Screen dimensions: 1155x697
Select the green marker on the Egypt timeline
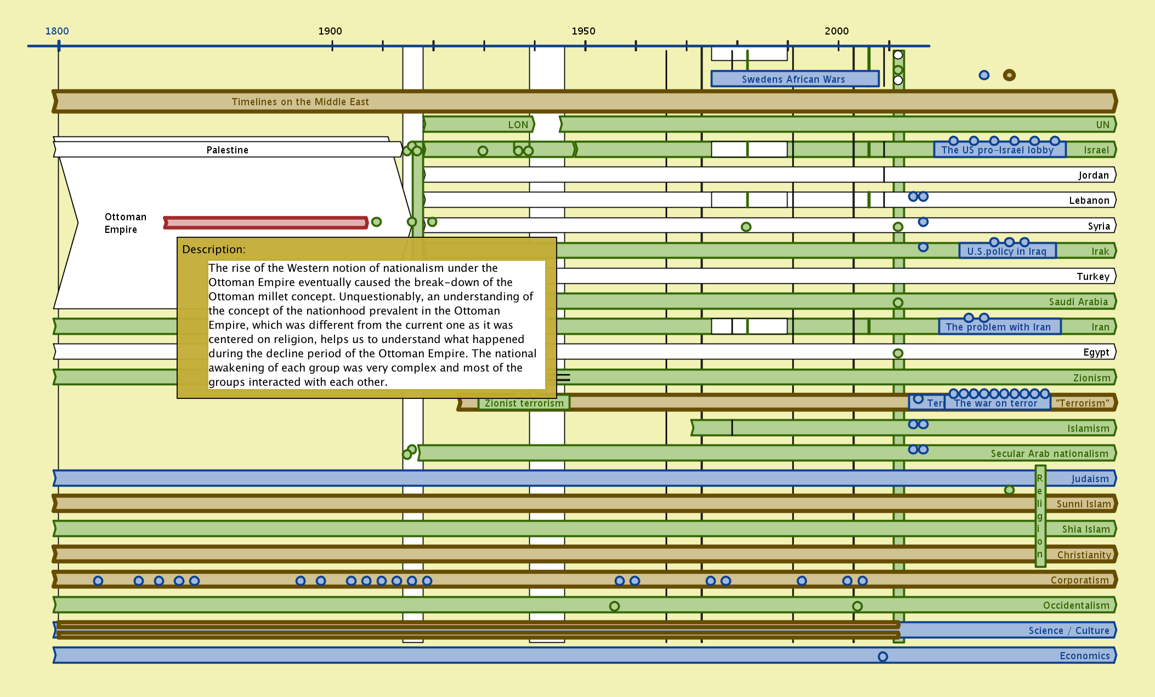click(x=898, y=353)
